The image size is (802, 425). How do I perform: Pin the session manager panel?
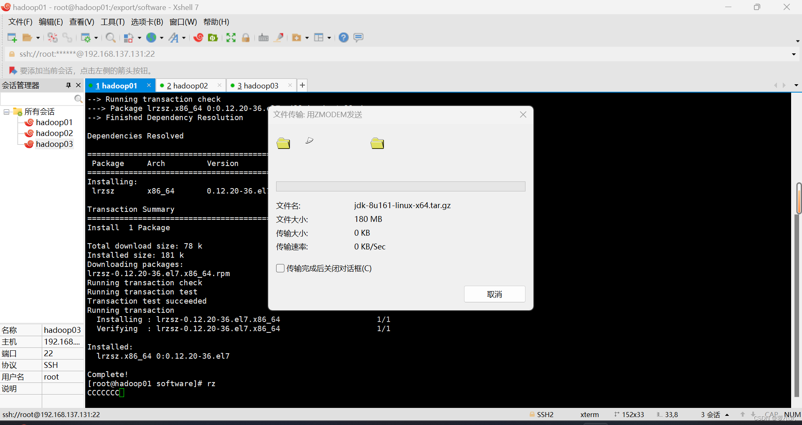[69, 85]
